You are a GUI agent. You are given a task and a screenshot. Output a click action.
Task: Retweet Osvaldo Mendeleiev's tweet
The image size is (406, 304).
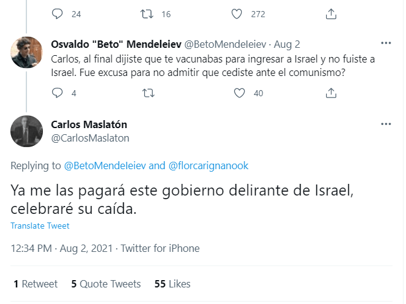click(148, 93)
